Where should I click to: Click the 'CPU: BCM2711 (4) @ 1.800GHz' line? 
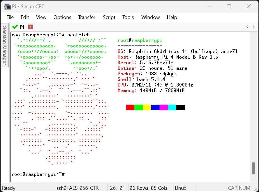click(155, 85)
